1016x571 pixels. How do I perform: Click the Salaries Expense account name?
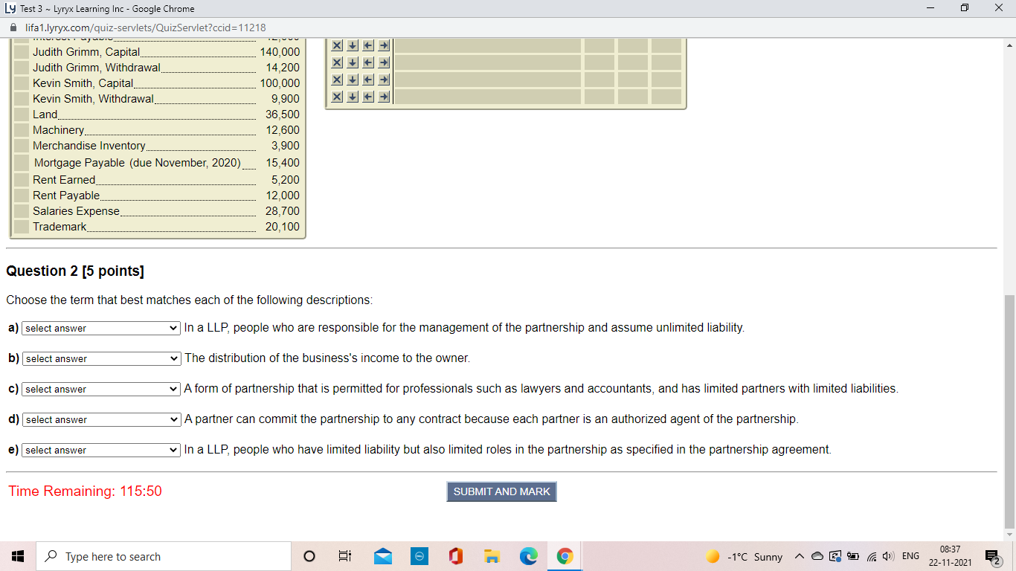point(76,211)
